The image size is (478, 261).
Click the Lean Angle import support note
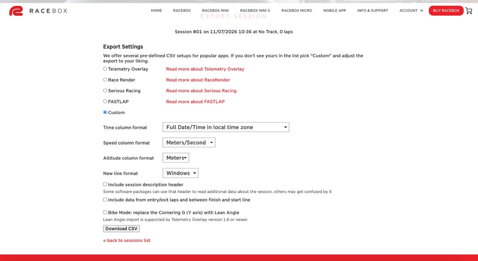(x=175, y=220)
